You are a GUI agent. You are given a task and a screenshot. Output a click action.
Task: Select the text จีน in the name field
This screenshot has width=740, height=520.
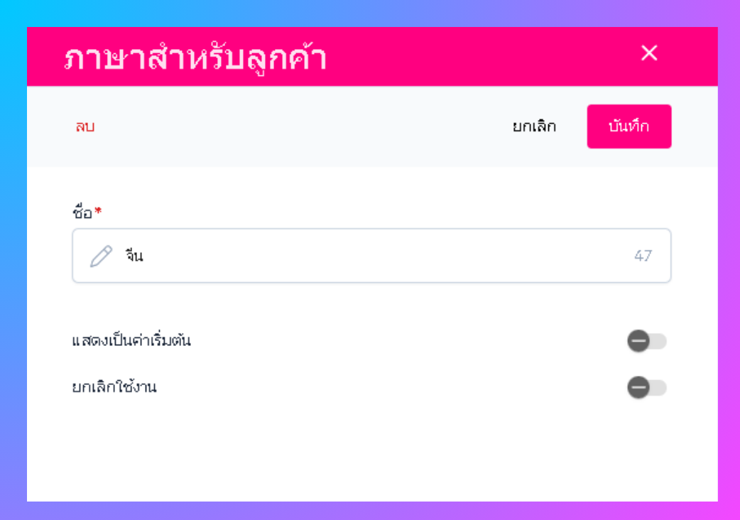coord(134,256)
